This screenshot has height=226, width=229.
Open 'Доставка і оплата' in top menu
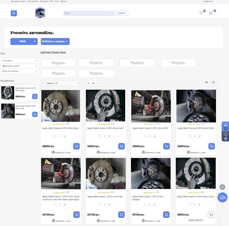point(19,1)
